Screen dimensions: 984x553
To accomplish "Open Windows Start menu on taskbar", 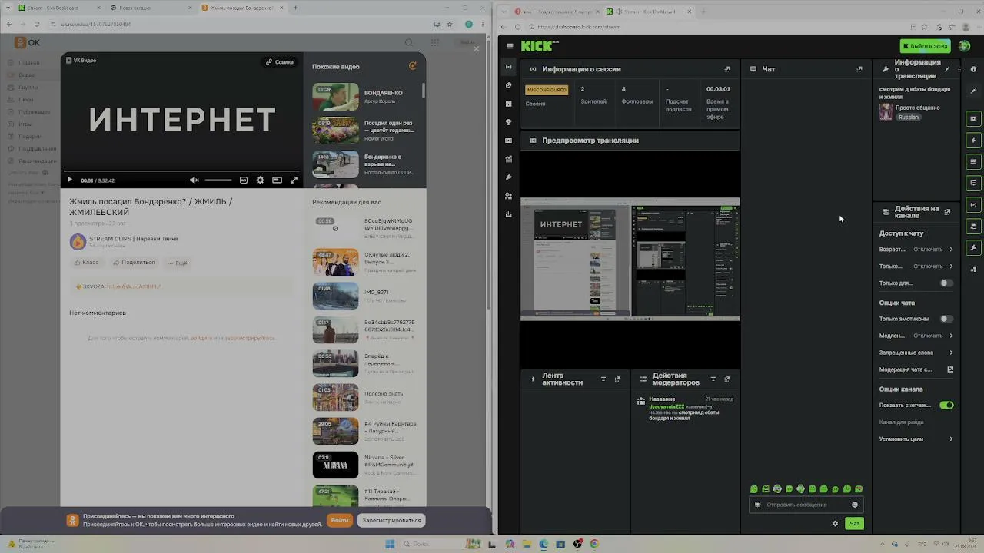I will tap(390, 544).
